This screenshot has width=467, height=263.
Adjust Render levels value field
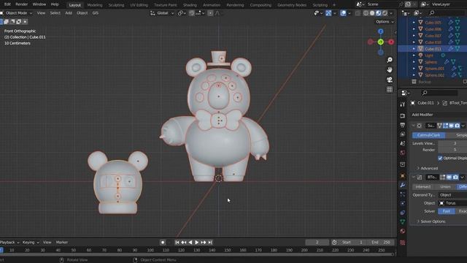pos(452,150)
